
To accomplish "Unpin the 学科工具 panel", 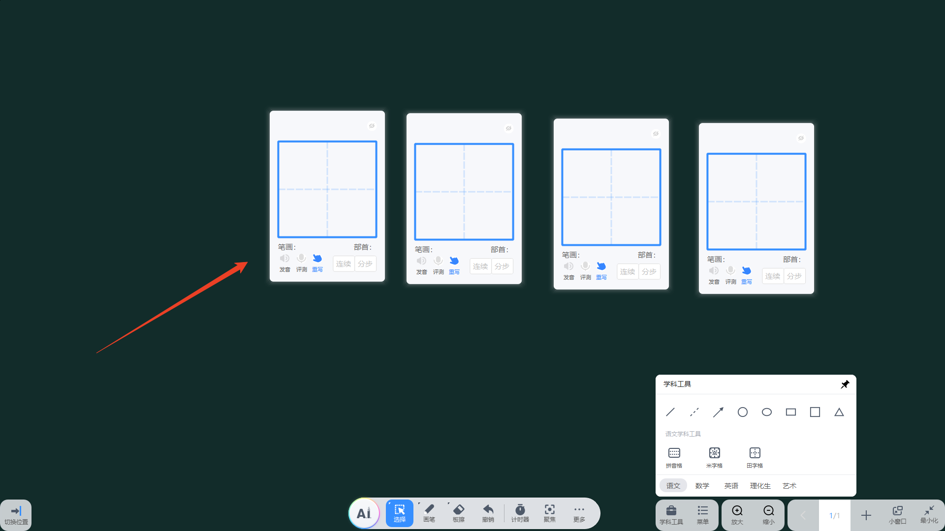I will [845, 384].
